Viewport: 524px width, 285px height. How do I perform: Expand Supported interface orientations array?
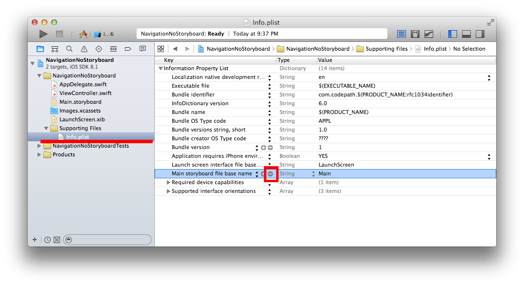click(x=168, y=191)
